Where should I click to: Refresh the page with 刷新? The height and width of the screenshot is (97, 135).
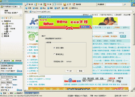pyautogui.click(x=50, y=8)
